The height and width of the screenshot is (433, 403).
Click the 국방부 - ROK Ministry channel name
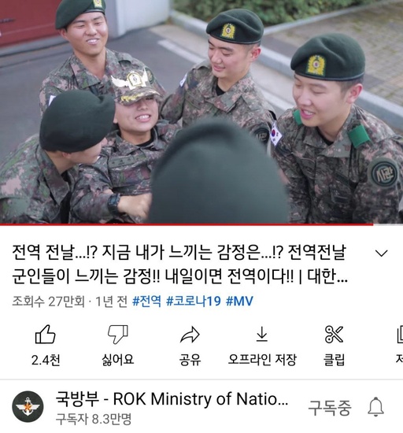click(x=172, y=398)
